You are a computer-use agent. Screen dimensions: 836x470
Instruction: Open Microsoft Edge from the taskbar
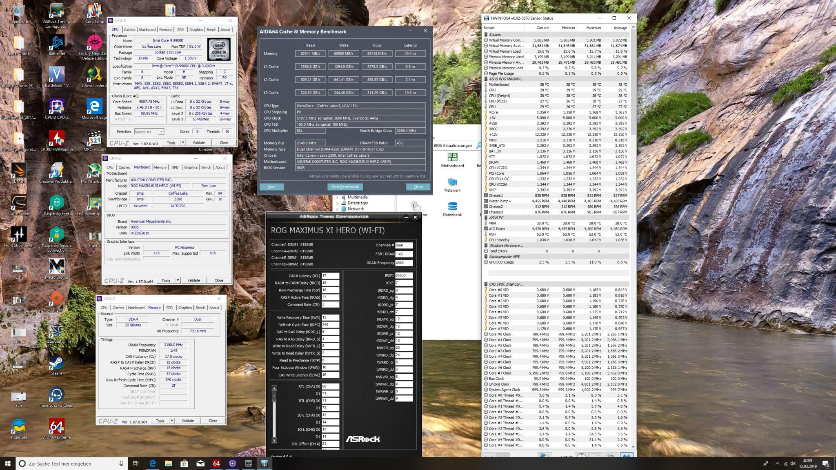(152, 463)
